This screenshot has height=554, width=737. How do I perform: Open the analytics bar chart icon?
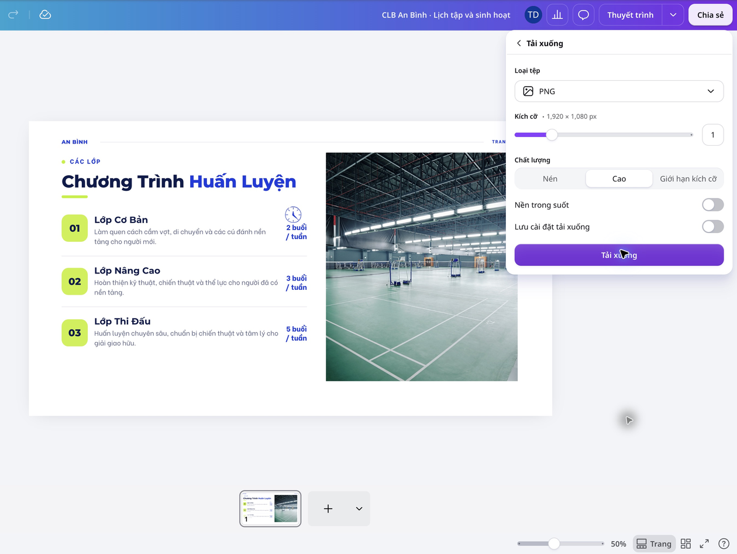coord(557,15)
